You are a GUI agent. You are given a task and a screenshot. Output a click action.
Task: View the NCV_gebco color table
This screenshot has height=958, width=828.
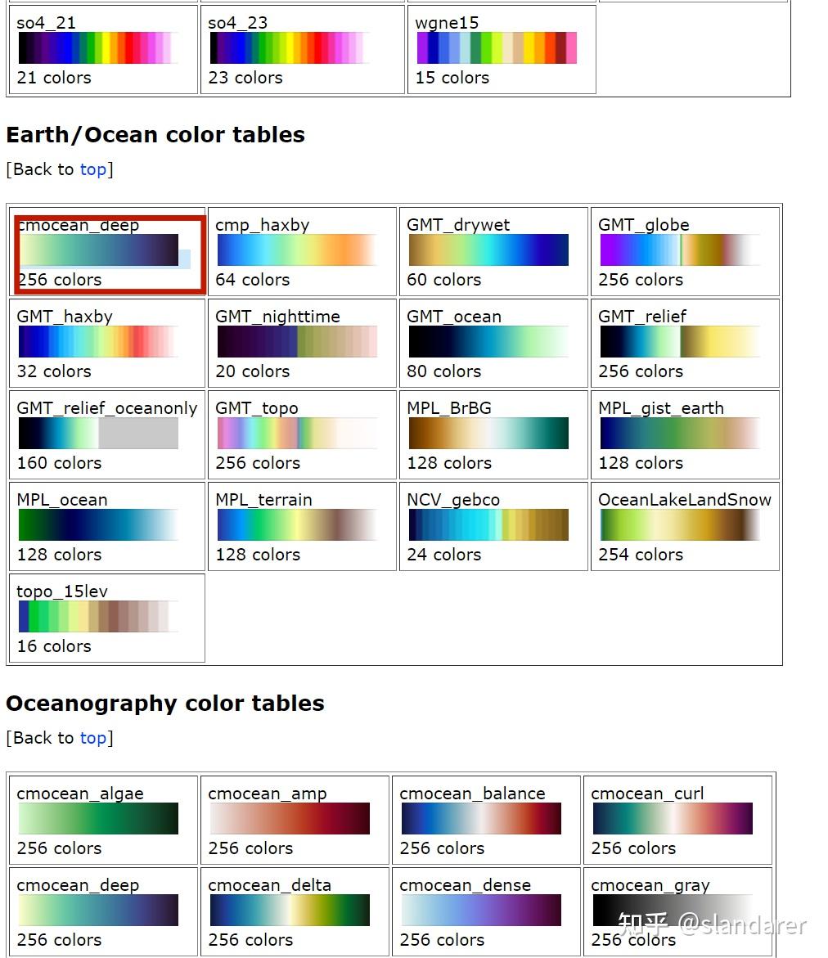pyautogui.click(x=487, y=524)
